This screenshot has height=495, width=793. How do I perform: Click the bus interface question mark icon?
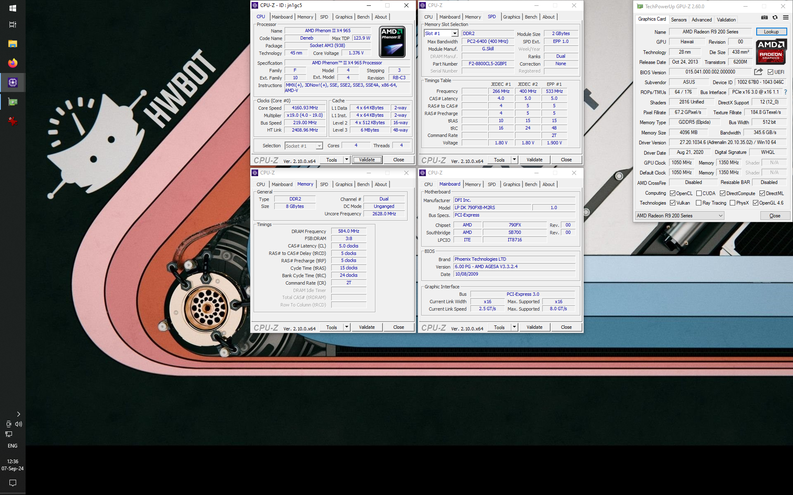click(786, 92)
